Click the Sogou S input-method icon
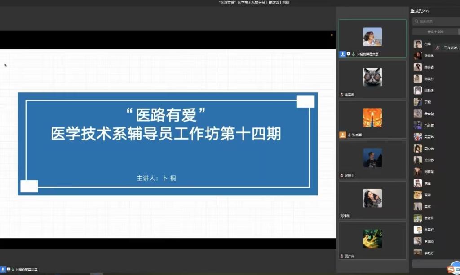The height and width of the screenshot is (275, 460). (x=450, y=269)
